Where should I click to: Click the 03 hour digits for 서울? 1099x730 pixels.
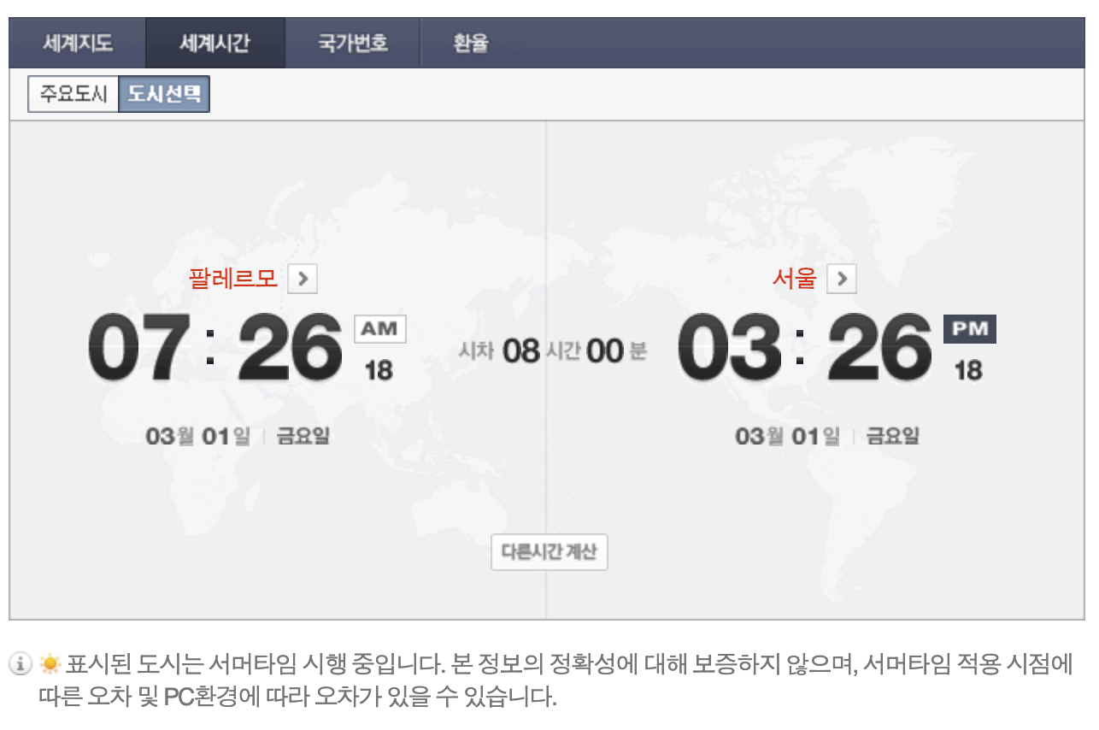click(729, 349)
